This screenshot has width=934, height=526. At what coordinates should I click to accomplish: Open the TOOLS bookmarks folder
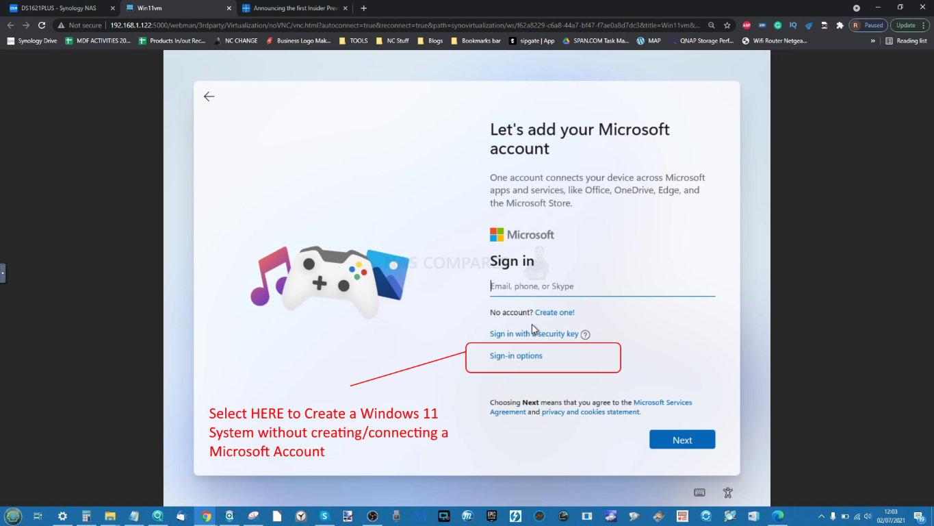353,41
